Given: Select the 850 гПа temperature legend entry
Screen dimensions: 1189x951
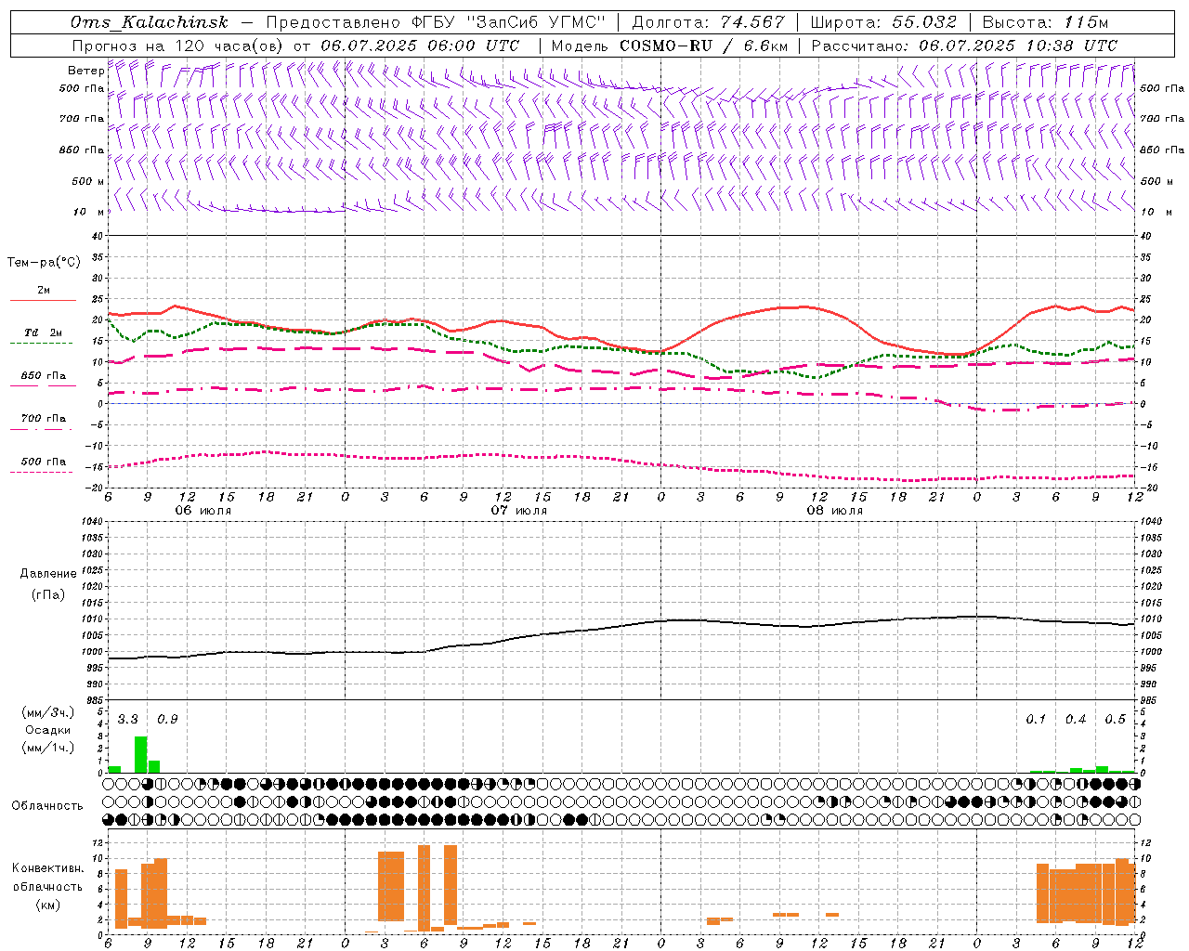Looking at the screenshot, I should click(x=43, y=376).
